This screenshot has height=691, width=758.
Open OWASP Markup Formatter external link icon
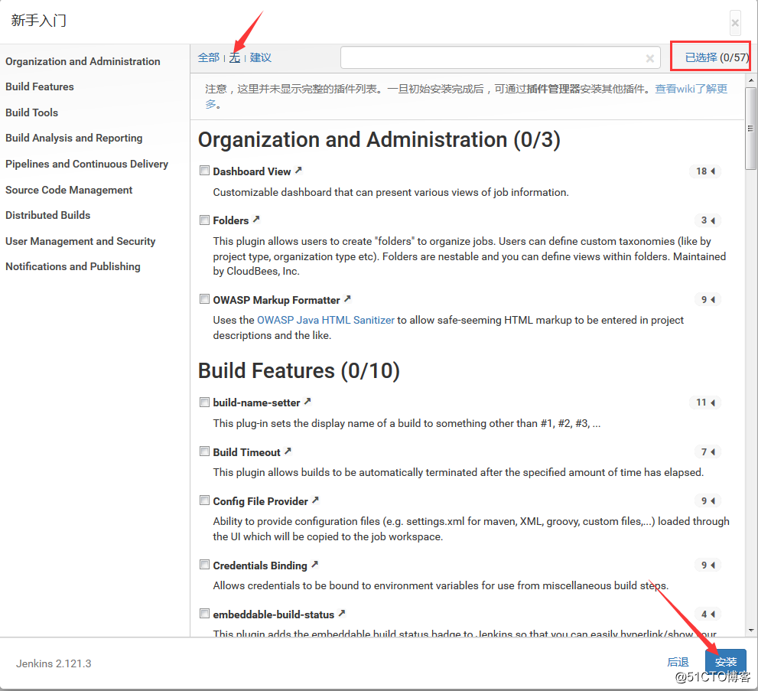click(x=347, y=299)
